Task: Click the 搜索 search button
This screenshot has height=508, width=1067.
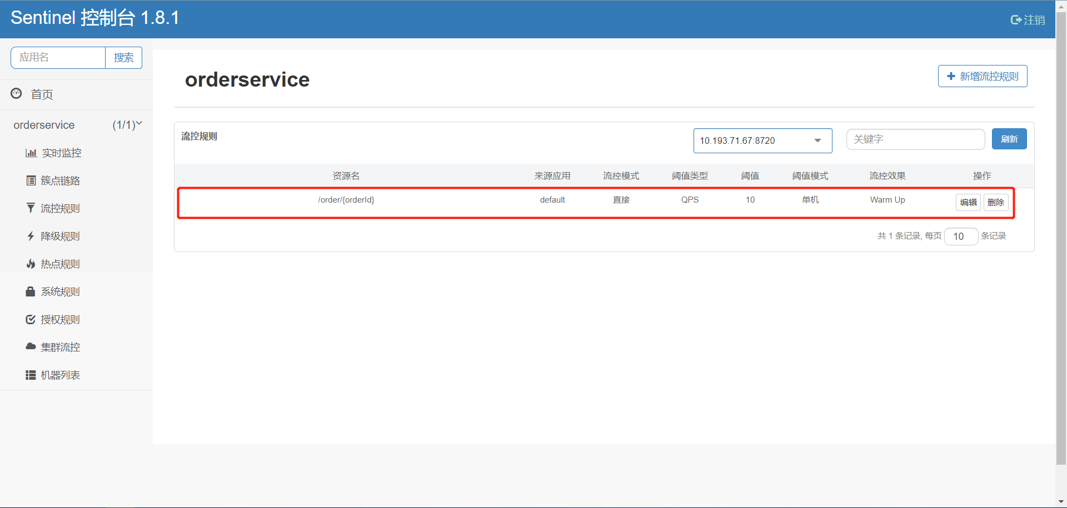Action: [123, 58]
